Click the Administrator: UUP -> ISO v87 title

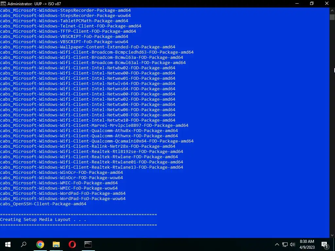pyautogui.click(x=34, y=4)
